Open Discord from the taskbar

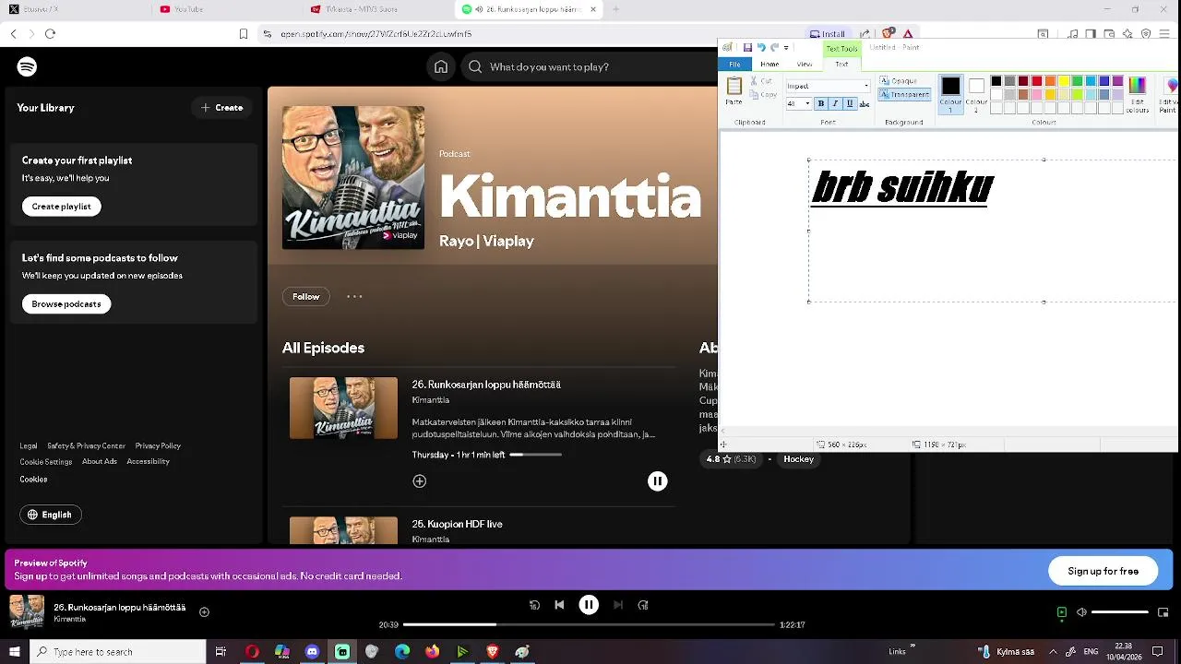(312, 652)
